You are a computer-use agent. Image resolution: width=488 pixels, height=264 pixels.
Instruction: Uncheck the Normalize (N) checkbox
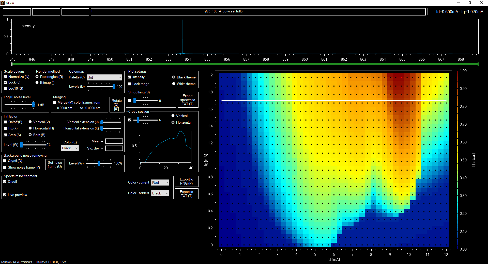(5, 77)
